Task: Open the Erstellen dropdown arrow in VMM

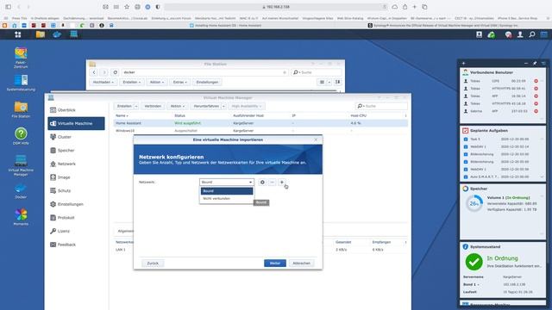Action: coord(136,106)
